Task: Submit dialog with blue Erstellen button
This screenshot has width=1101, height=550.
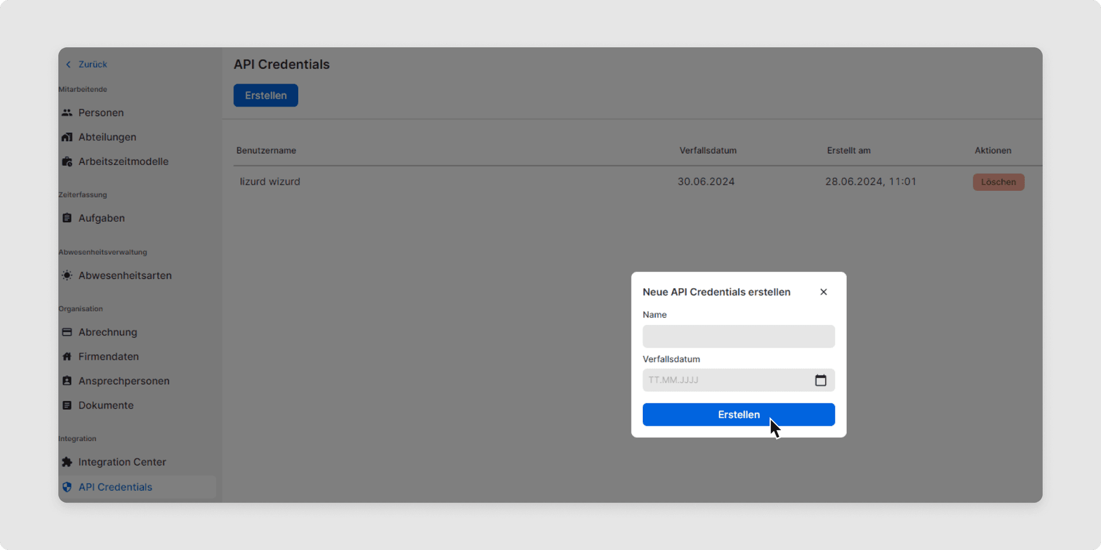Action: pos(738,415)
